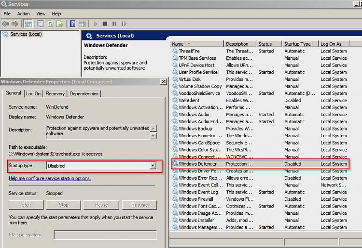
Task: Switch to the Log On tab
Action: click(x=33, y=94)
